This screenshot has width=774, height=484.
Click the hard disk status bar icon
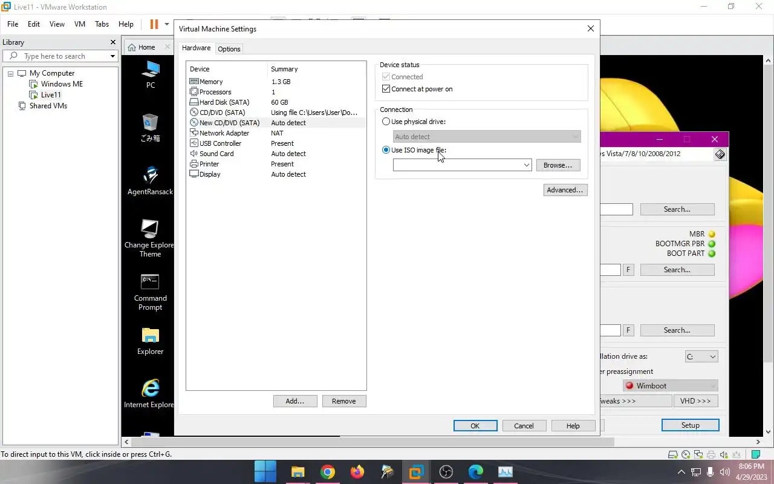672,455
